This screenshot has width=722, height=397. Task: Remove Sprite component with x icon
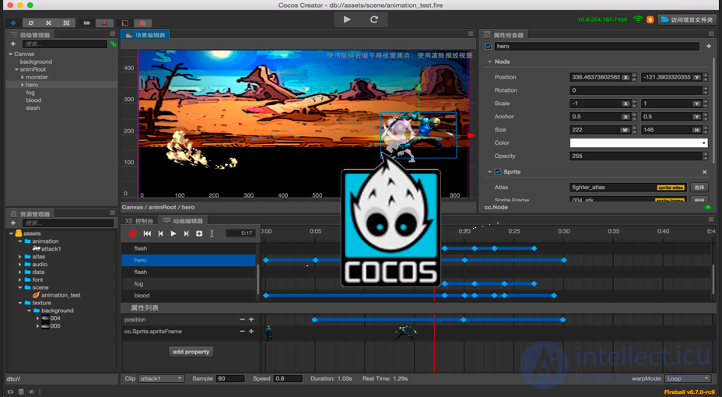pyautogui.click(x=705, y=172)
